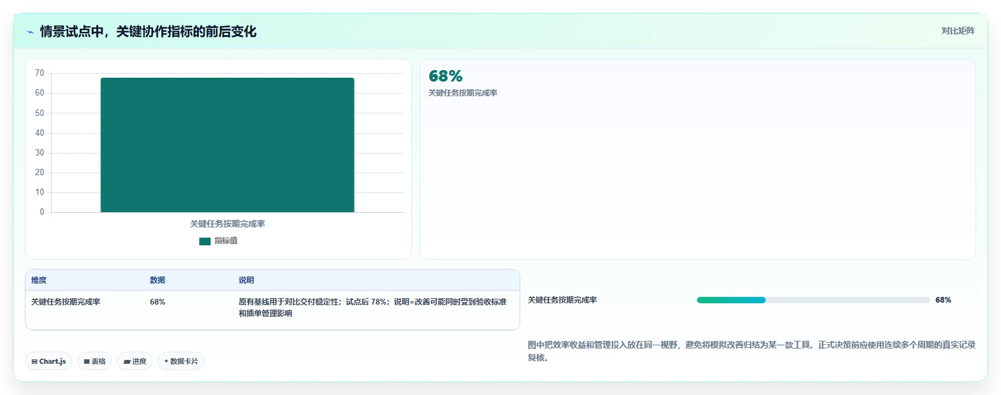Viewport: 1001px width, 395px height.
Task: Click the 数据卡片 tag chip
Action: point(181,361)
